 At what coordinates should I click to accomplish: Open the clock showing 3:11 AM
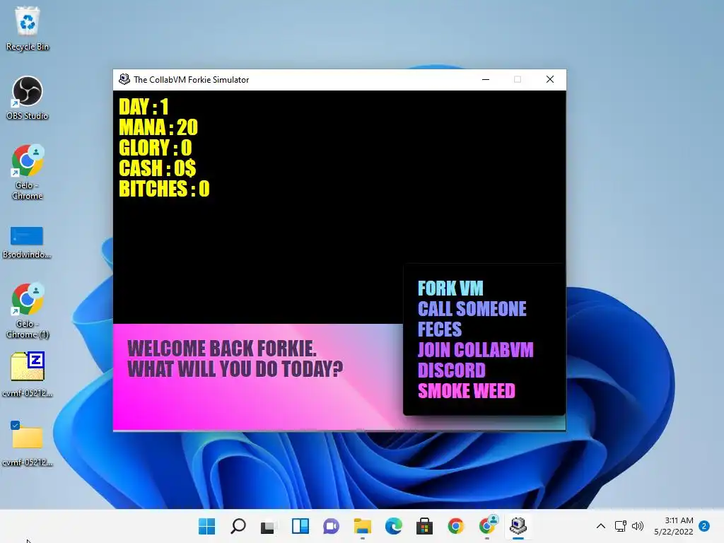pos(674,526)
